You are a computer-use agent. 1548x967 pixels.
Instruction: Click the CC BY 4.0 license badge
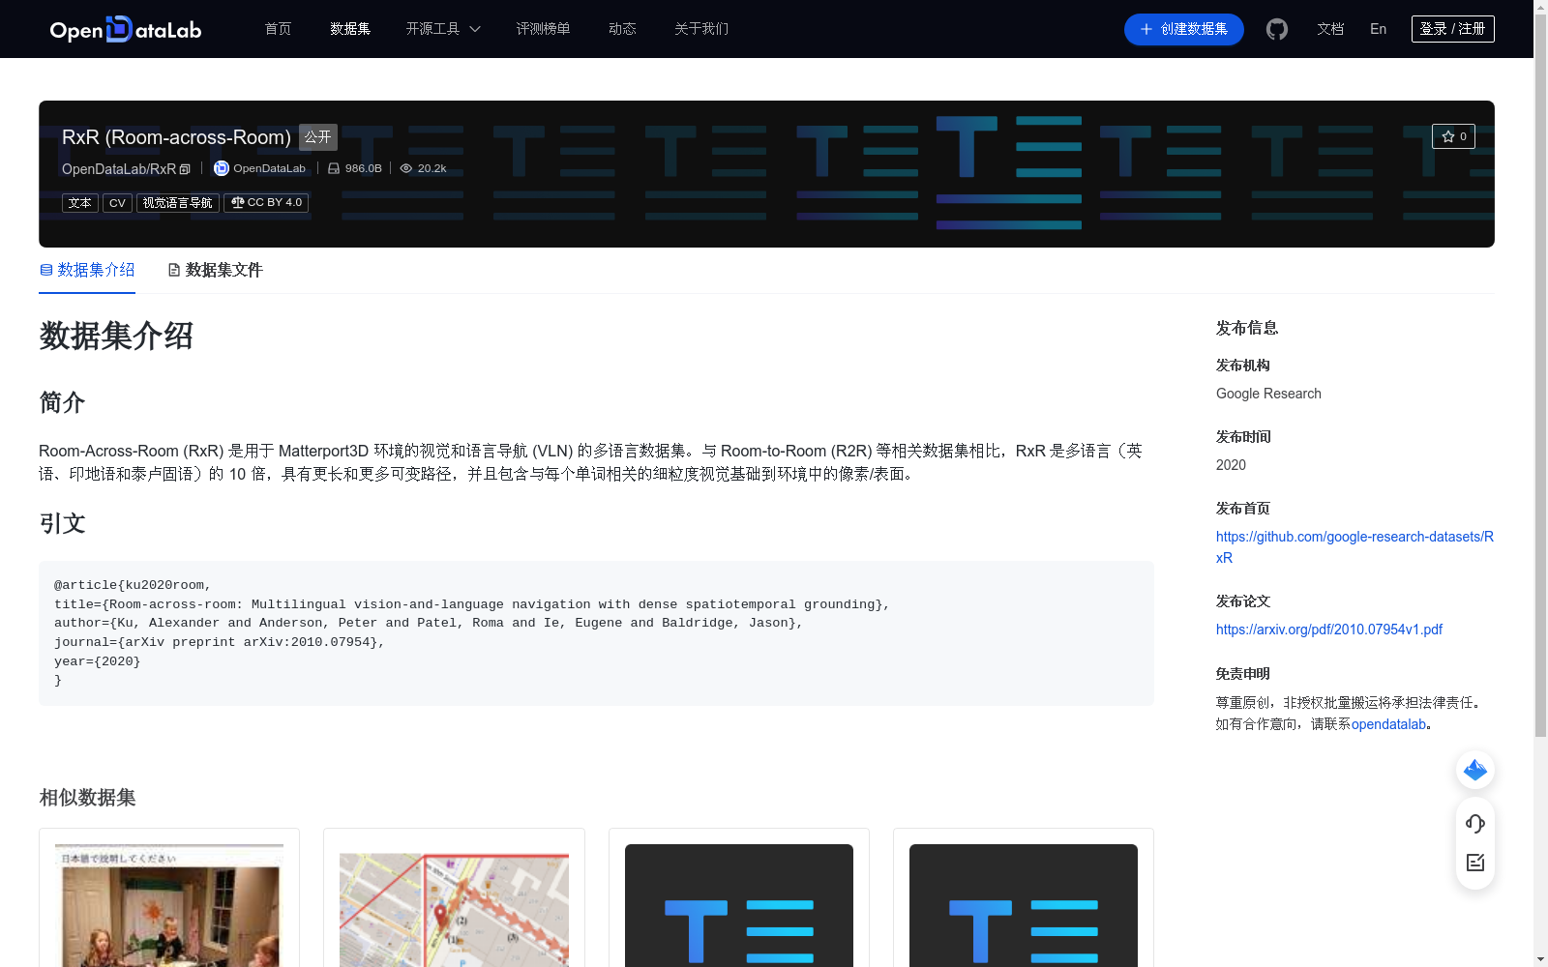(x=265, y=202)
